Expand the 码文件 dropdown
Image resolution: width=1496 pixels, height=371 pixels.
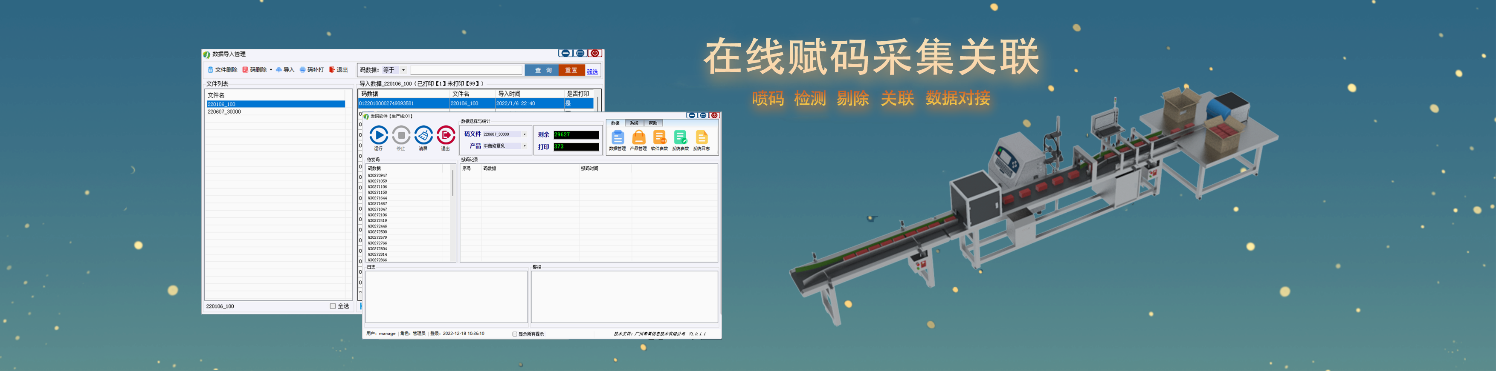(525, 134)
